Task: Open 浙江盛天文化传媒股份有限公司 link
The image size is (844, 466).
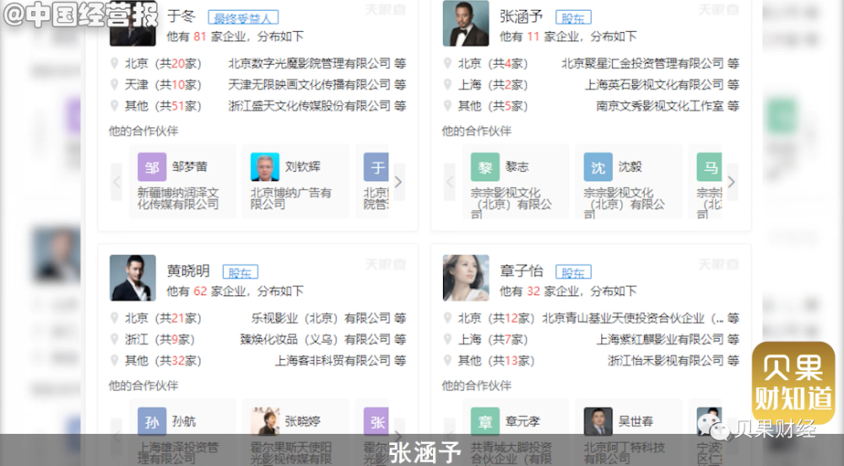Action: tap(310, 106)
